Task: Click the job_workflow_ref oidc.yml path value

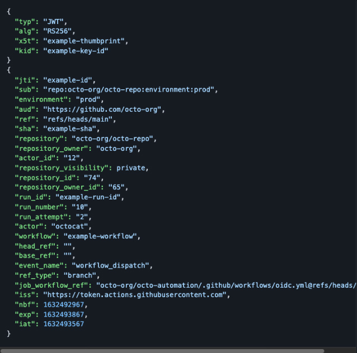Action: click(x=227, y=284)
